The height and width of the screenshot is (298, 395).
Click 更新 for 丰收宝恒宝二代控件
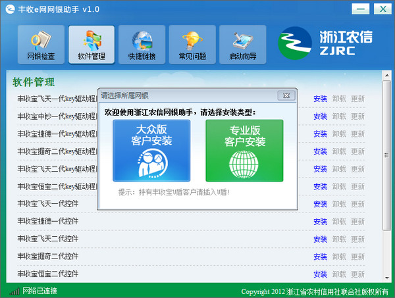[357, 273]
